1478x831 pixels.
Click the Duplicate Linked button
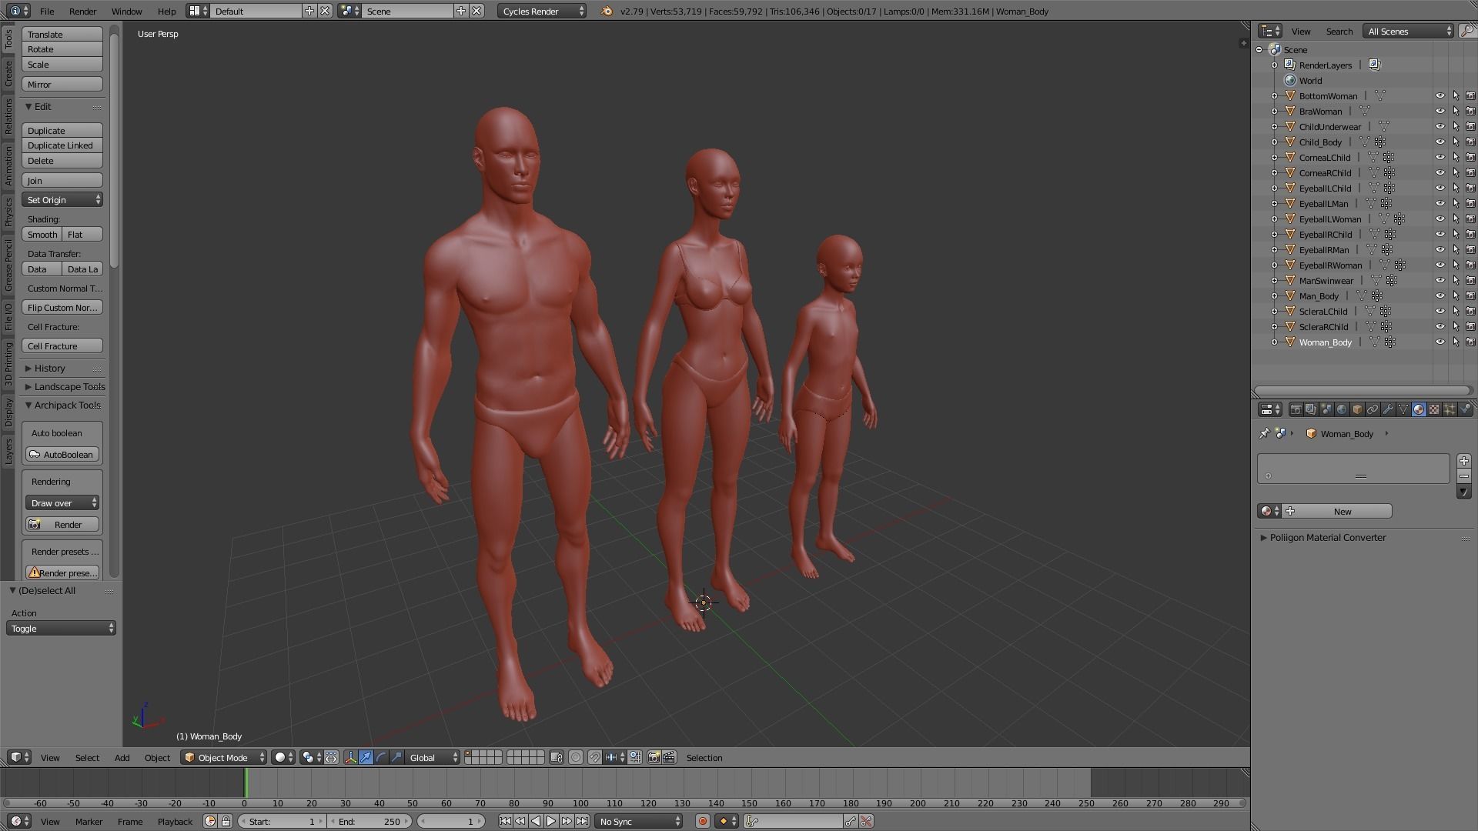(62, 145)
